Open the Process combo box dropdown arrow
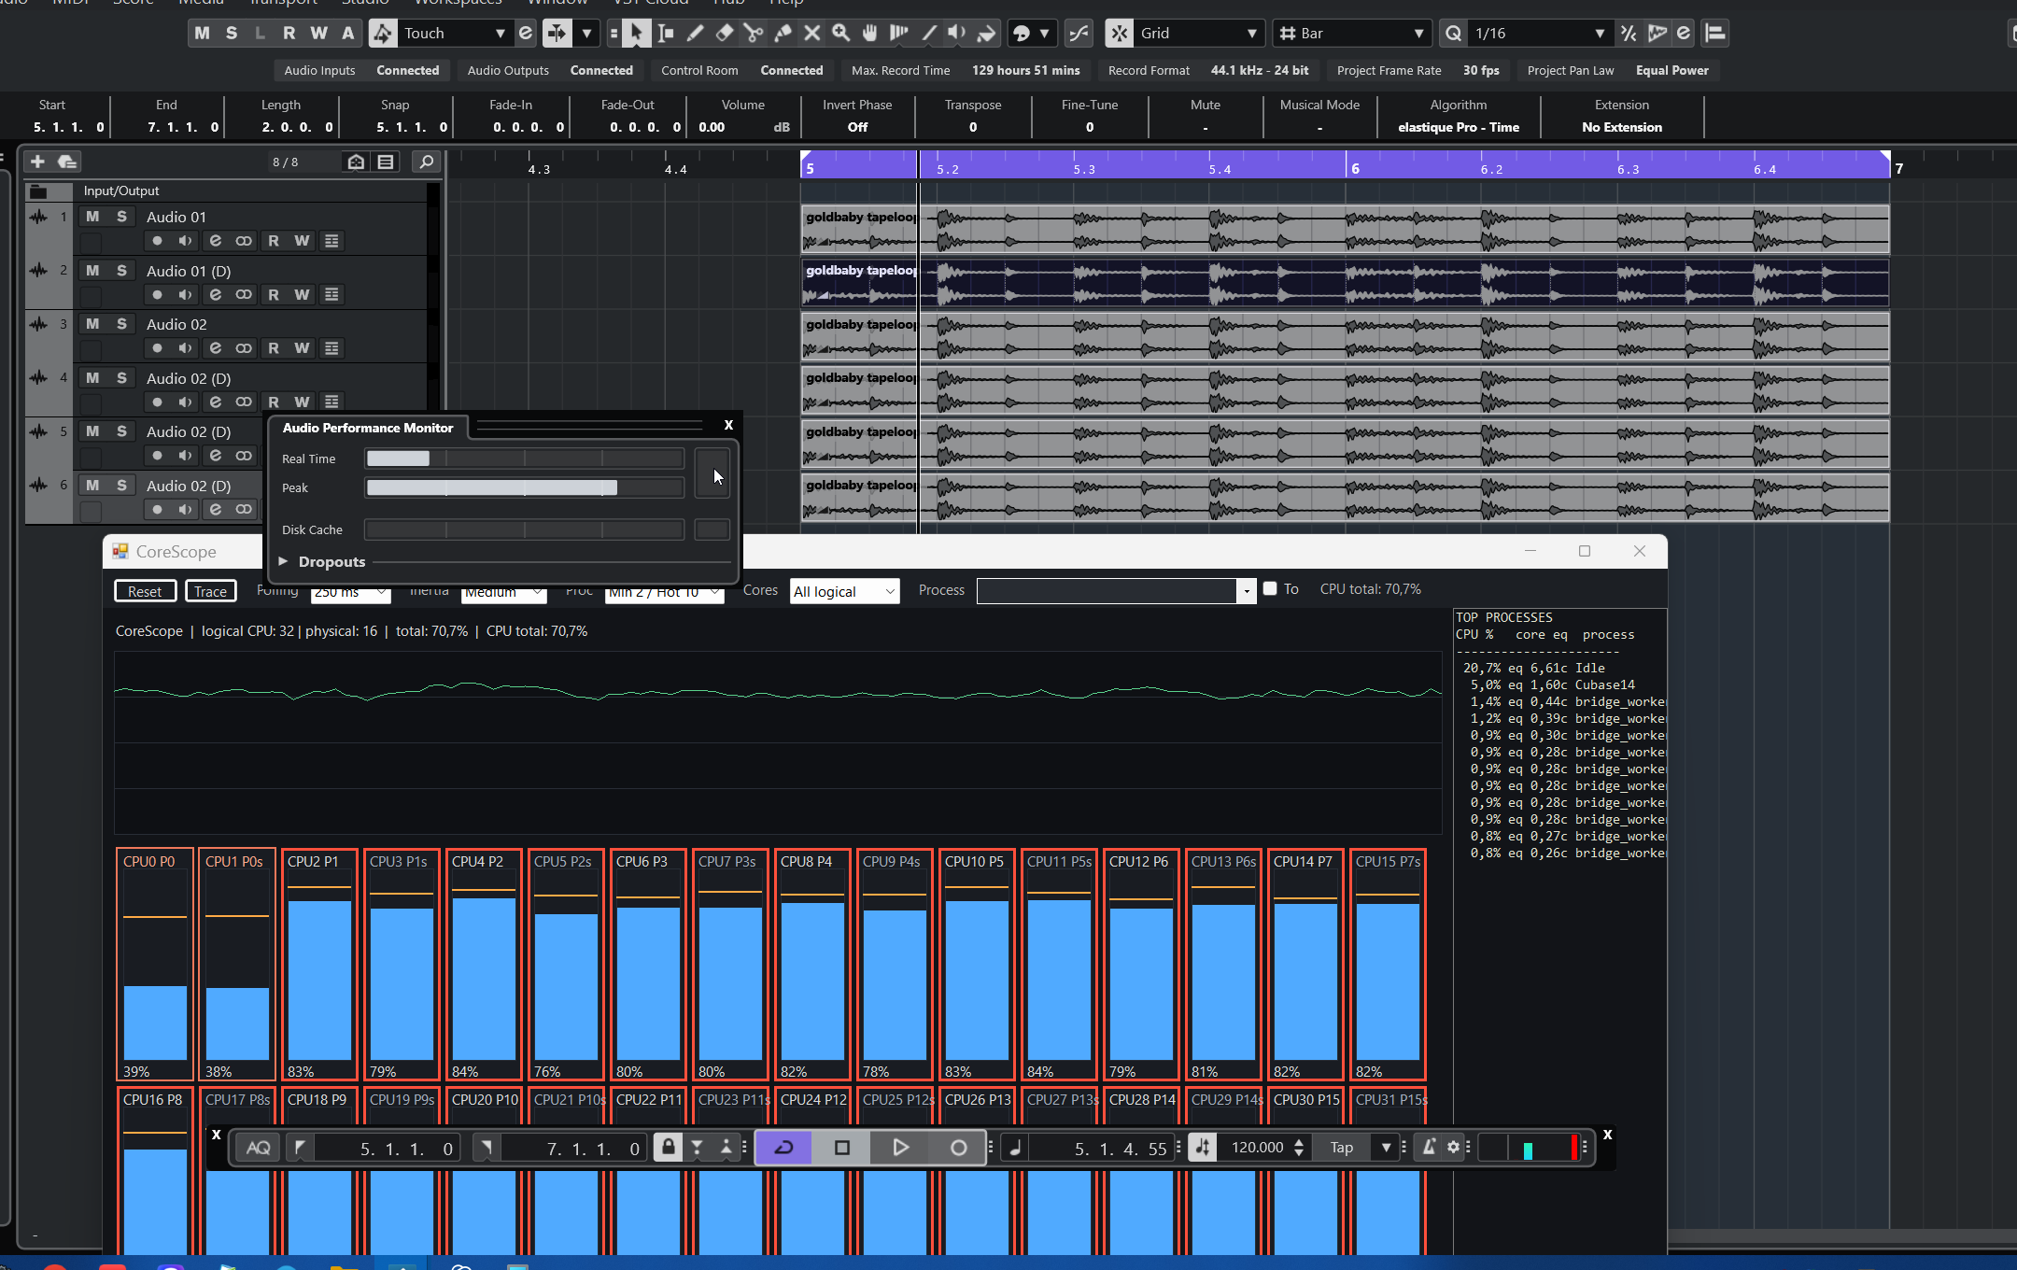The width and height of the screenshot is (2017, 1270). (1246, 591)
